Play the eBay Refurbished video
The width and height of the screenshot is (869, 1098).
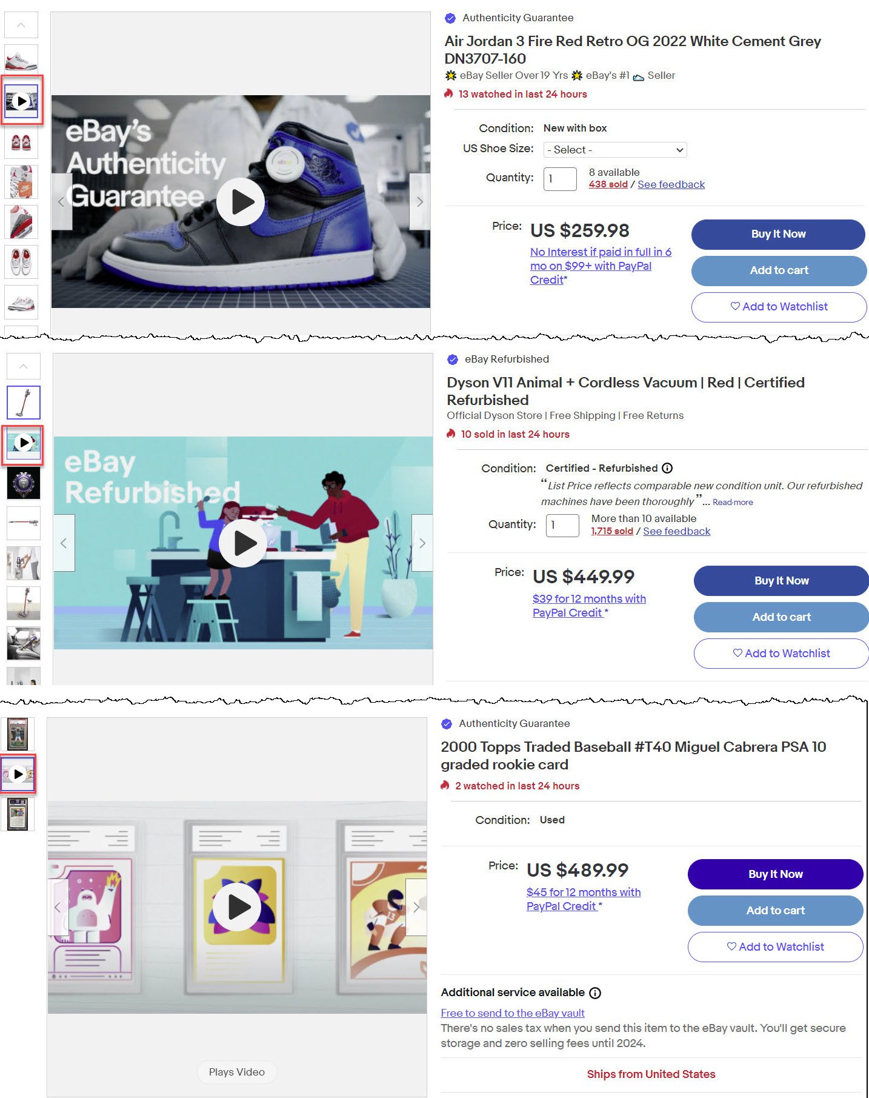point(243,543)
